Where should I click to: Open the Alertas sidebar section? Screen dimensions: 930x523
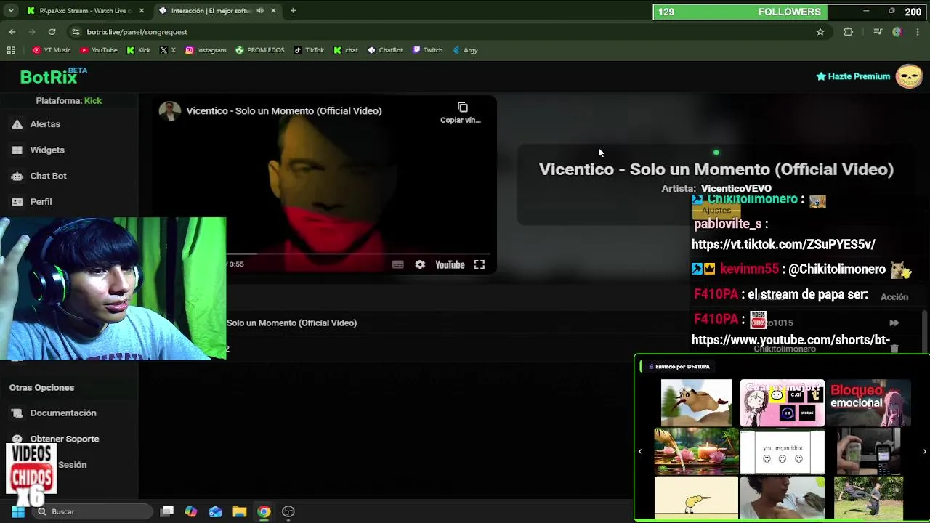(x=45, y=124)
